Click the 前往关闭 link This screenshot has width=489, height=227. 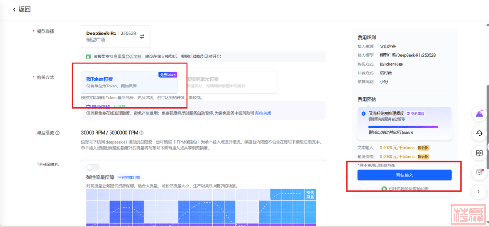(263, 113)
